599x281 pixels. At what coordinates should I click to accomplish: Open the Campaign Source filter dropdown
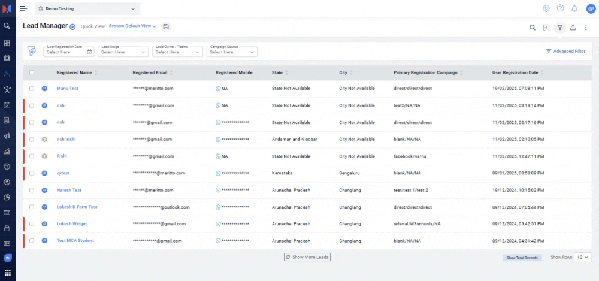(x=232, y=52)
